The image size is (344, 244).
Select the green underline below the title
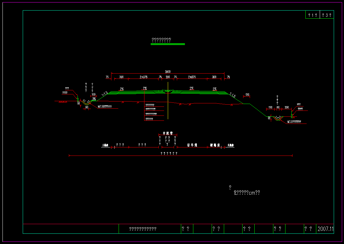pyautogui.click(x=168, y=44)
